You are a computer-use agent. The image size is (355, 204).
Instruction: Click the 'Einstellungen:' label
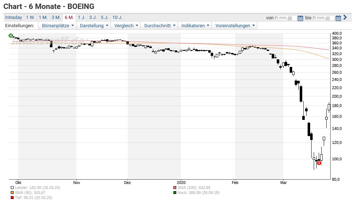[x=20, y=25]
